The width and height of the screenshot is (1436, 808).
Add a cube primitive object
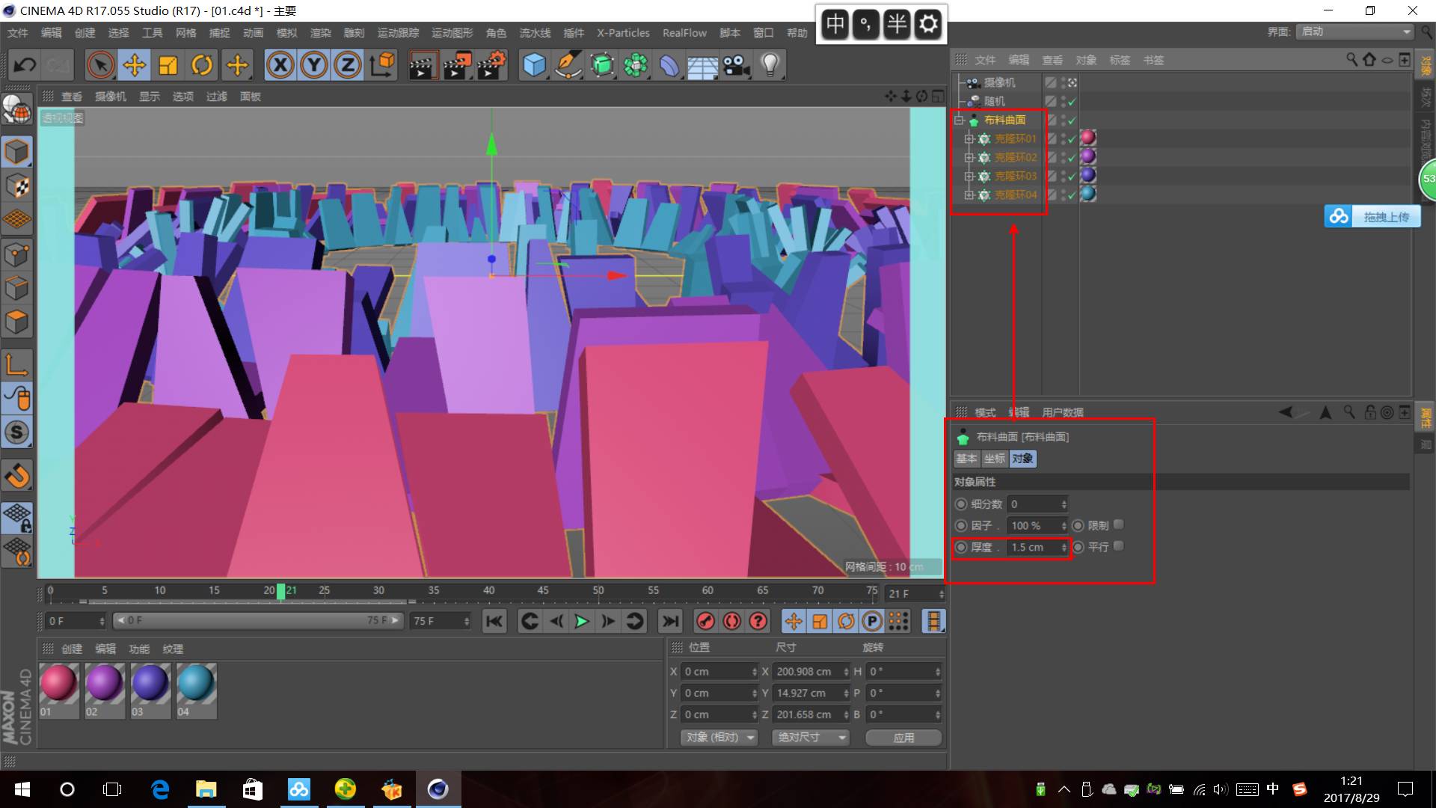pyautogui.click(x=534, y=65)
